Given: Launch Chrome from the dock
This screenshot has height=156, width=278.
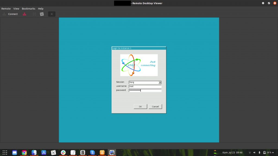Looking at the screenshot, I should 24,152.
